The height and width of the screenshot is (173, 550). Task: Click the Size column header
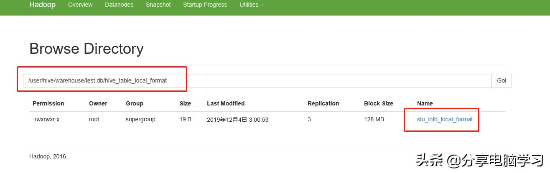185,103
